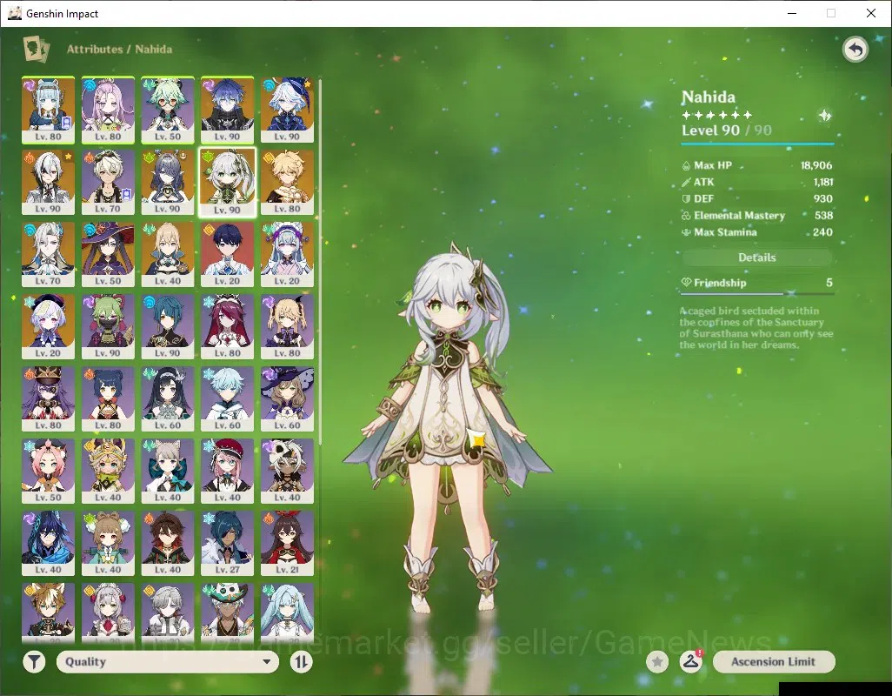Viewport: 892px width, 696px height.
Task: Select Mona's witch-hat portrait Lv. 50
Action: coord(108,254)
